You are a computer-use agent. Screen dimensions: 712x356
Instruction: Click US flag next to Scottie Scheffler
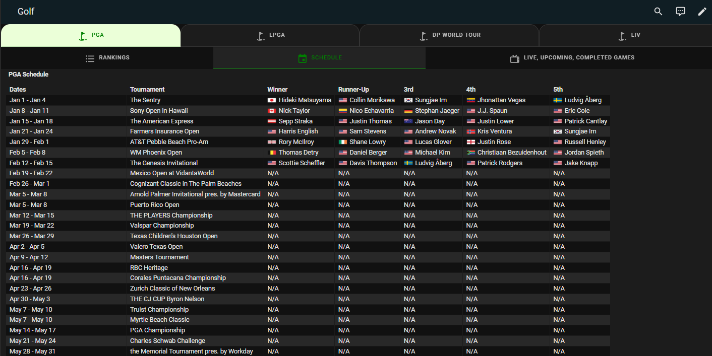[x=271, y=163]
